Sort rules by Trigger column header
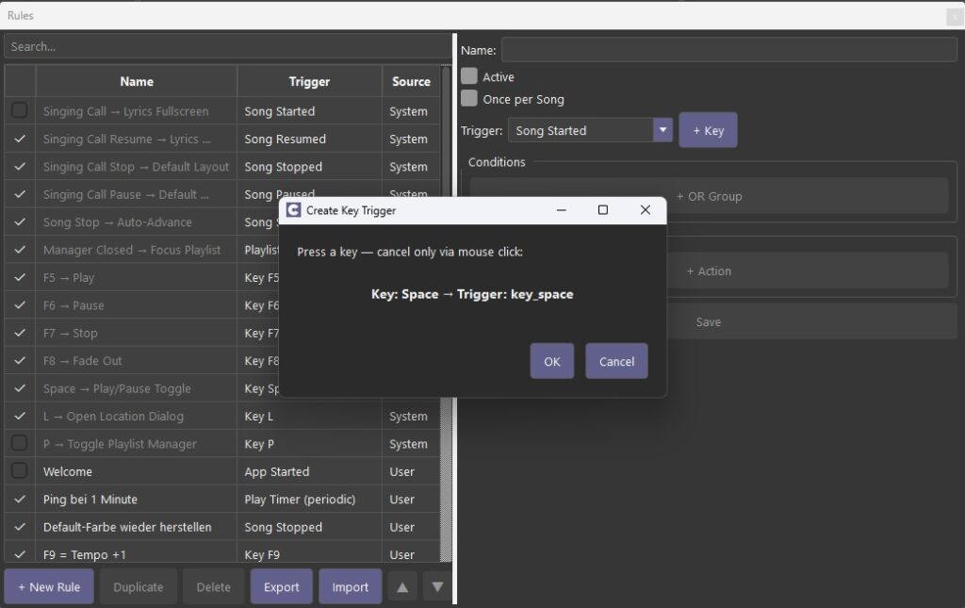Image resolution: width=965 pixels, height=608 pixels. tap(309, 81)
